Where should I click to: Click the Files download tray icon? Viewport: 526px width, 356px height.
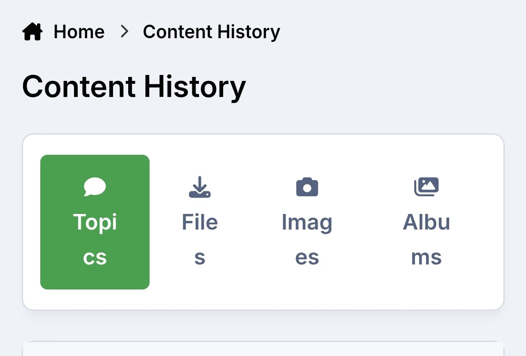click(200, 187)
